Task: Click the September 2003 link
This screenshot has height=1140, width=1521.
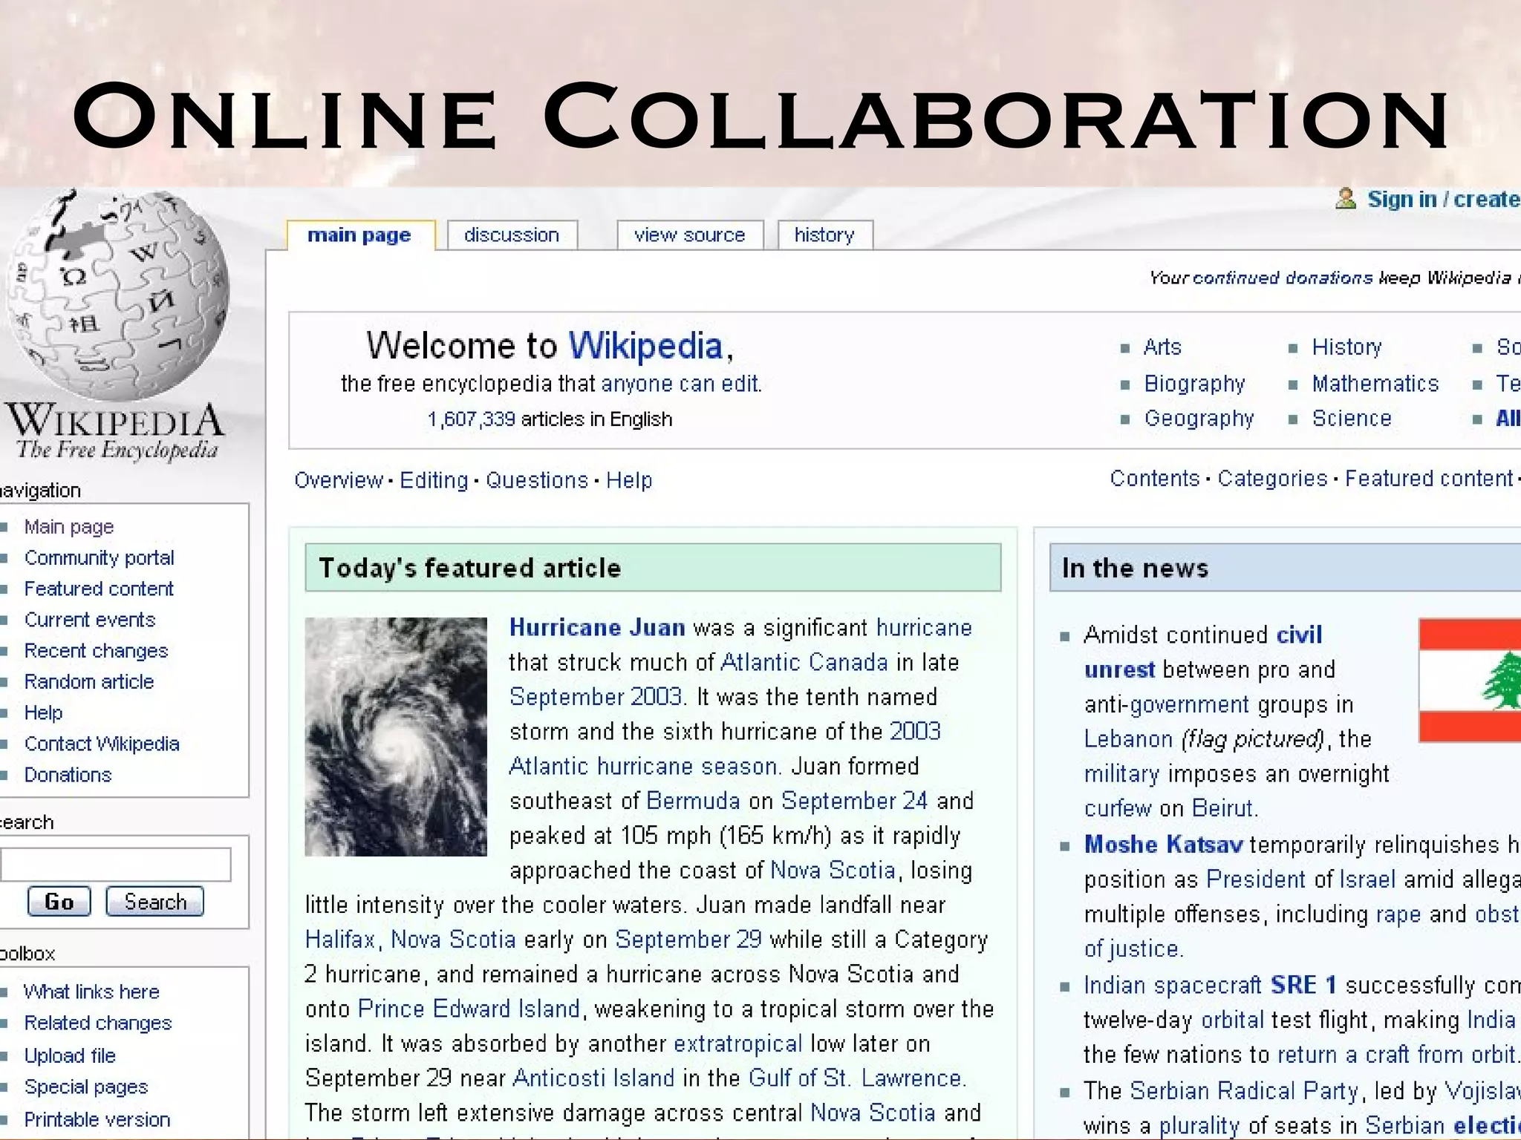Action: pyautogui.click(x=596, y=697)
